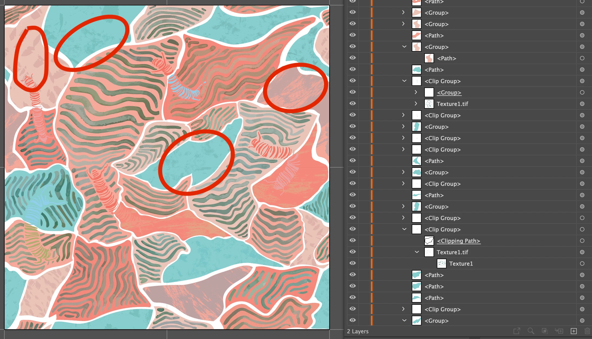Screen dimensions: 592x339
Task: Click the Clipping Path thumbnail preview
Action: click(x=429, y=241)
